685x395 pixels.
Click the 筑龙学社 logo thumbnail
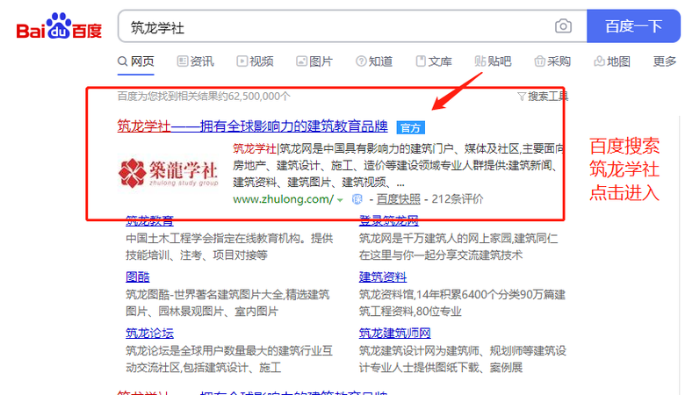169,172
